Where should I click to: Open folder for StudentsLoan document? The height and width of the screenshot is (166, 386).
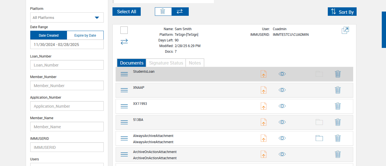tap(319, 74)
